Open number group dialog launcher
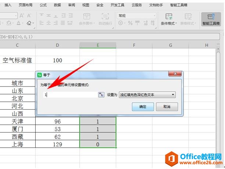The height and width of the screenshot is (169, 225). pyautogui.click(x=156, y=28)
